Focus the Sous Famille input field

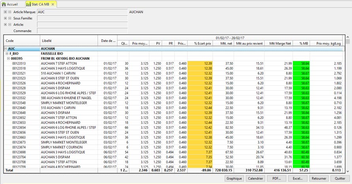tap(82, 18)
